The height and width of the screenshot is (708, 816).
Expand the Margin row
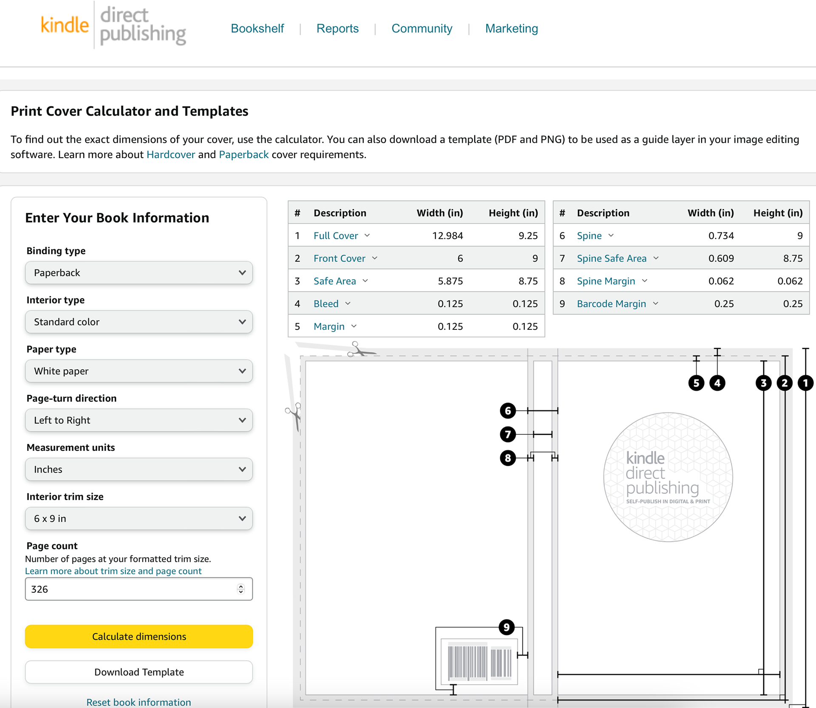pos(335,326)
